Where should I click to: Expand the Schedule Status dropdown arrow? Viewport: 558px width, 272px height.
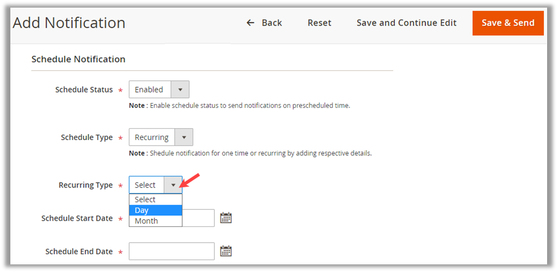[x=180, y=89]
